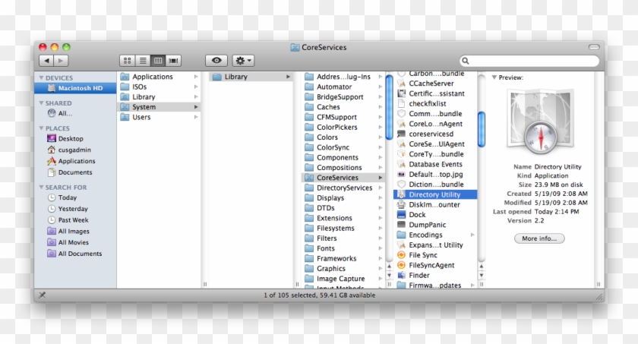Open the Encodings folder
Screen dimensions: 638x344
tap(435, 235)
